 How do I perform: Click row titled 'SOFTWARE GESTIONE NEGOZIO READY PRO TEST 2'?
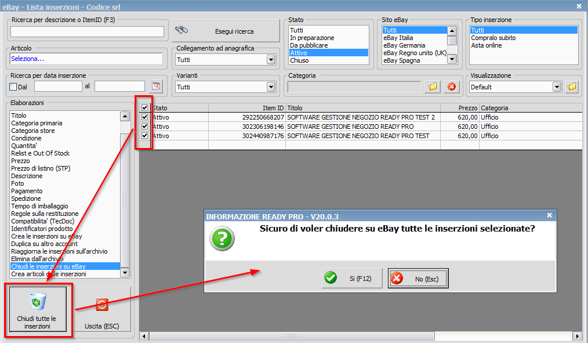(x=361, y=117)
